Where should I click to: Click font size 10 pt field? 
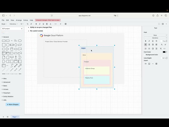pos(163,41)
